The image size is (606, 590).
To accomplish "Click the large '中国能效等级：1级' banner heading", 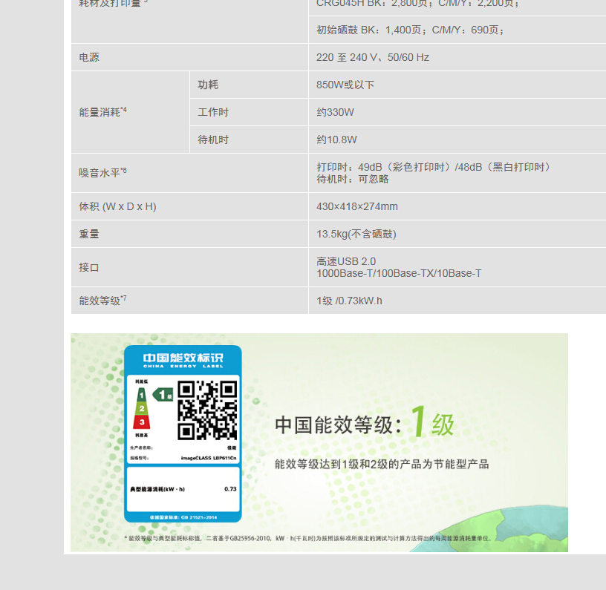I will coord(365,423).
